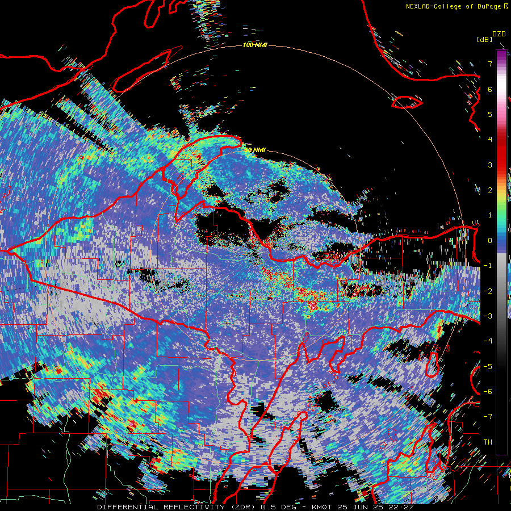This screenshot has width=511, height=511.
Task: Click the 7 dB color scale value
Action: [490, 64]
